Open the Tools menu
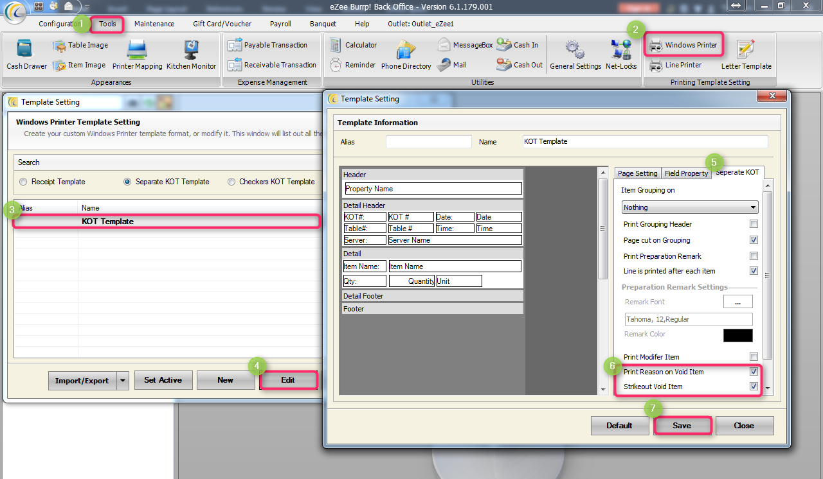The height and width of the screenshot is (479, 823). pyautogui.click(x=107, y=24)
